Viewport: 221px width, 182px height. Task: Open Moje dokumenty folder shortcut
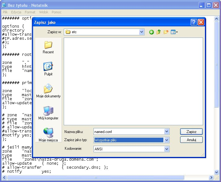tap(48, 91)
